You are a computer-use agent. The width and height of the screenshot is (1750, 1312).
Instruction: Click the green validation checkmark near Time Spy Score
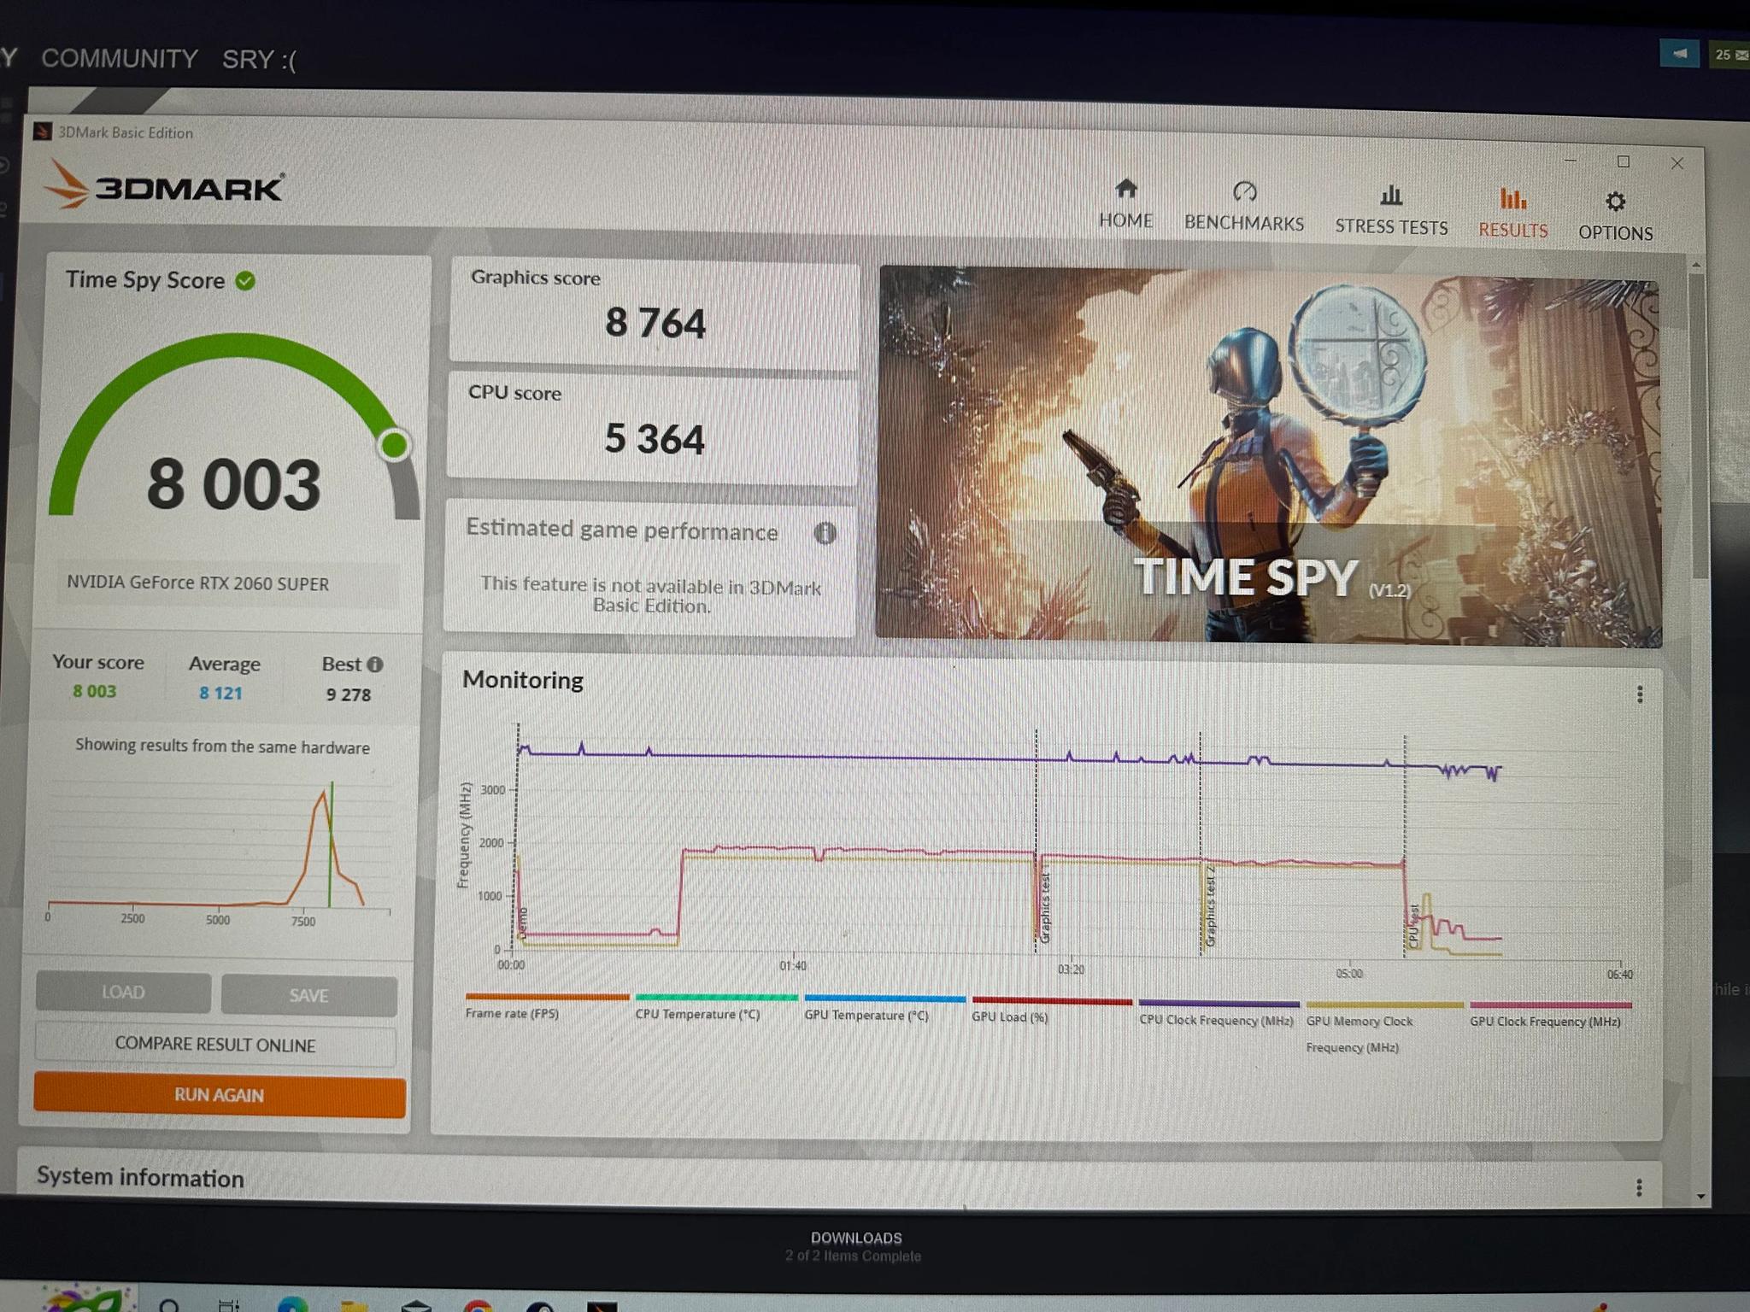(245, 281)
